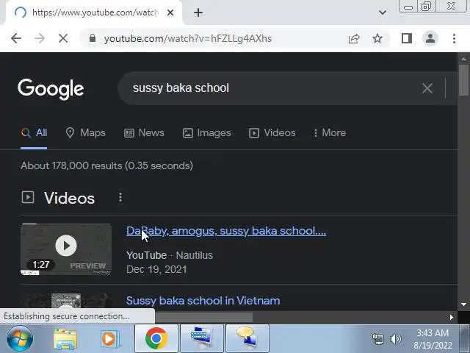Screen dimensions: 470x353
Task: Share this page icon
Action: [354, 39]
